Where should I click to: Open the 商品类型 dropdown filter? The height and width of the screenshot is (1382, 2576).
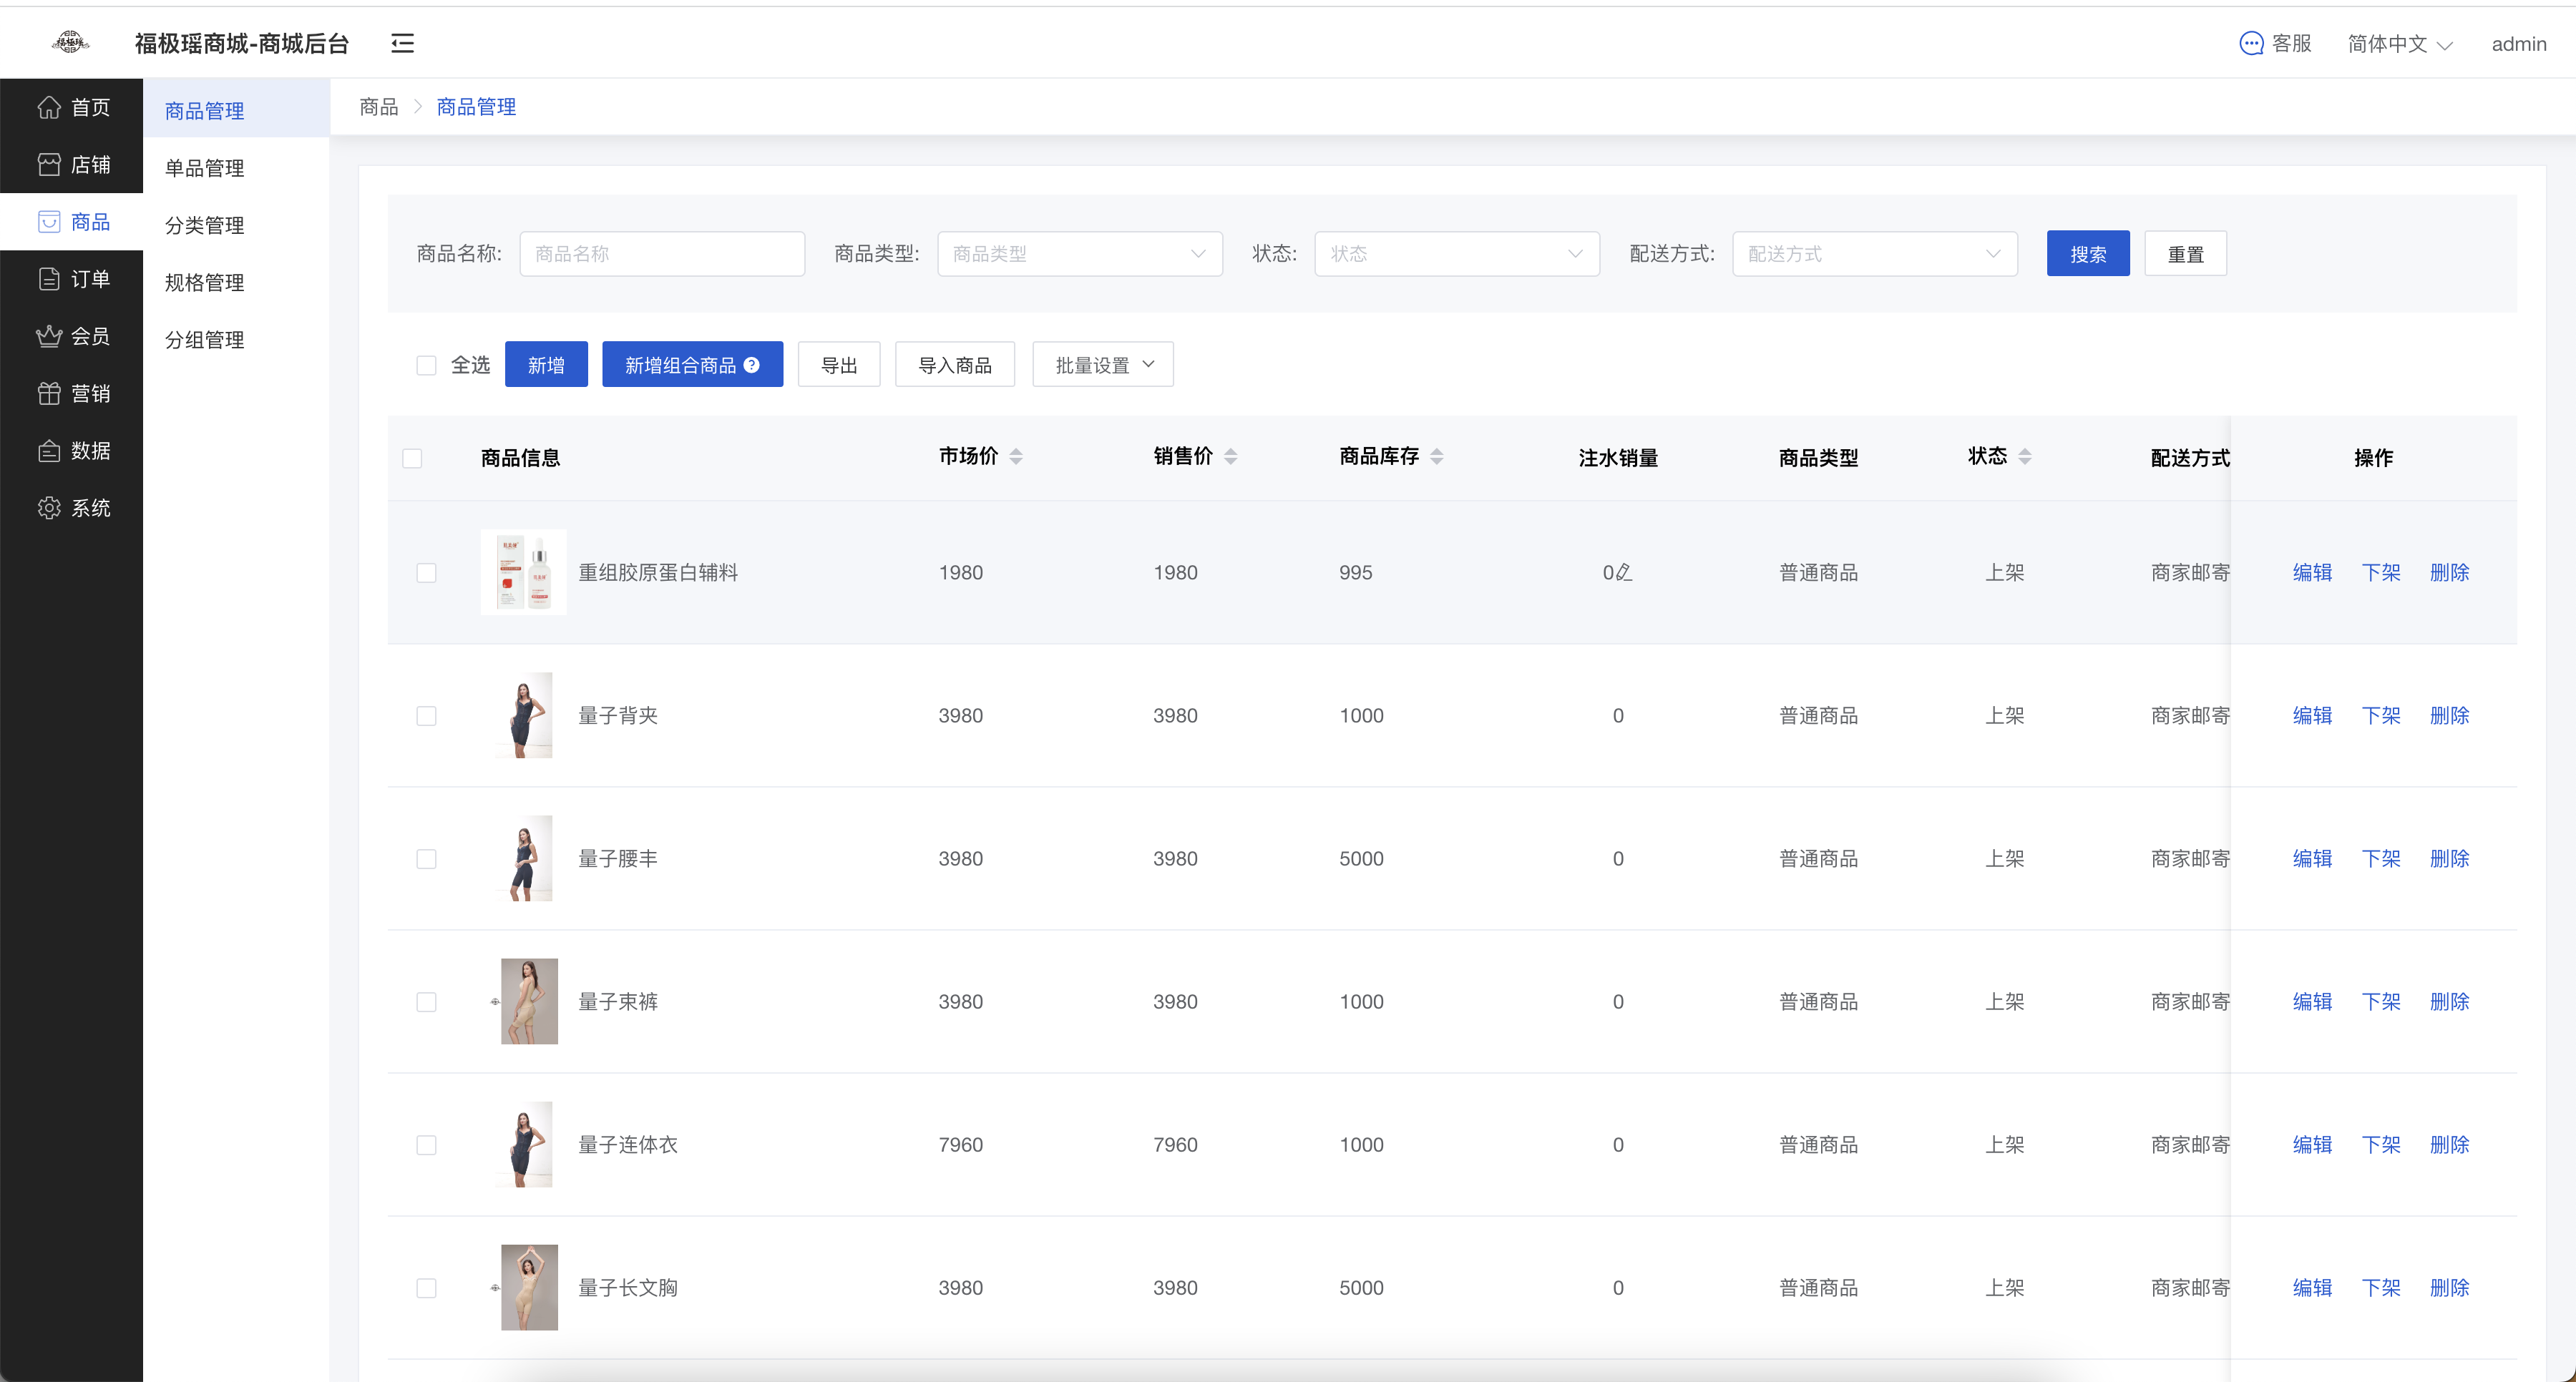(1080, 254)
